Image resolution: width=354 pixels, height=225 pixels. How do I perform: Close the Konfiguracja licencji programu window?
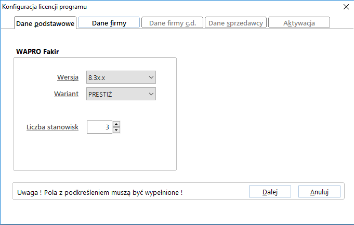tap(346, 7)
